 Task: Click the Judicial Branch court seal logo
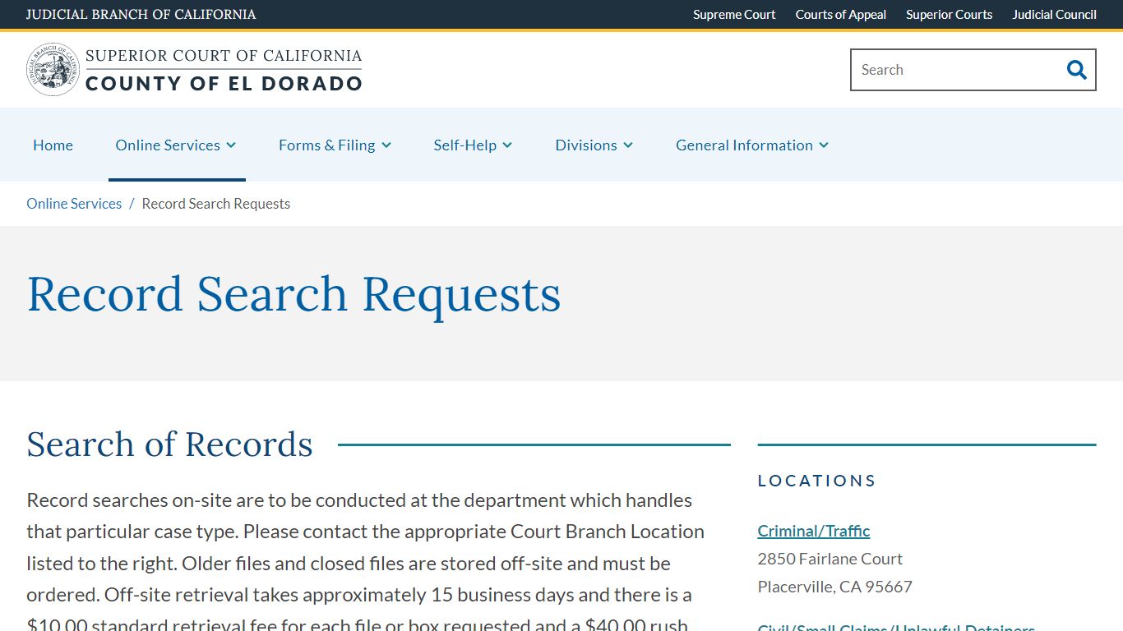click(x=53, y=70)
